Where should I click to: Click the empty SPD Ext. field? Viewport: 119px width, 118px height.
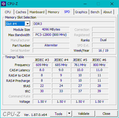click(103, 45)
